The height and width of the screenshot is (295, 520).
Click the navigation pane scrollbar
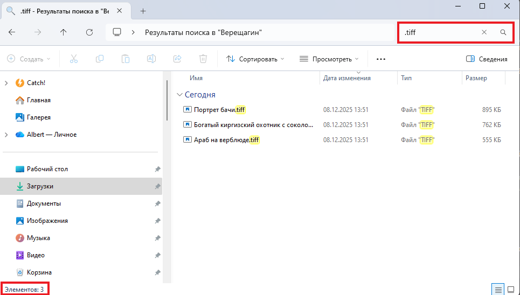pyautogui.click(x=167, y=100)
